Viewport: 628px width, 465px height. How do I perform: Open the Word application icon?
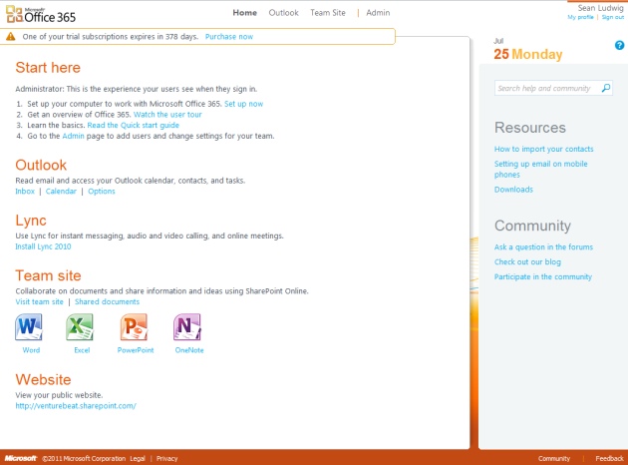tap(29, 327)
